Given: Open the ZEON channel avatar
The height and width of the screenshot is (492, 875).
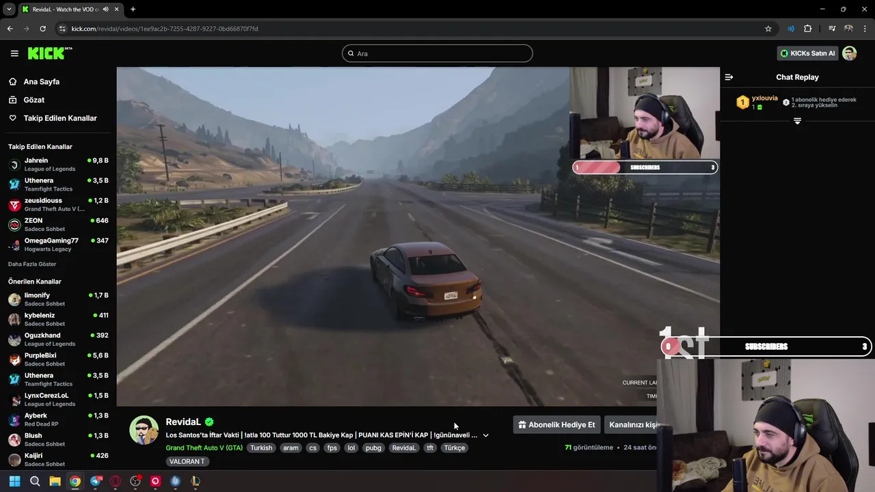Looking at the screenshot, I should 14,225.
